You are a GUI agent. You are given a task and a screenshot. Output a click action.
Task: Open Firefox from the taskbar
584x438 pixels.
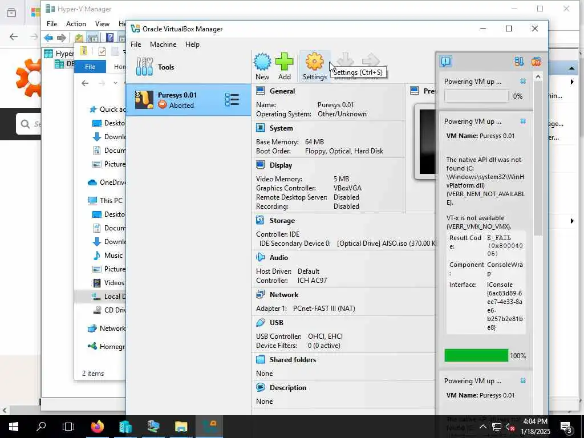(98, 427)
